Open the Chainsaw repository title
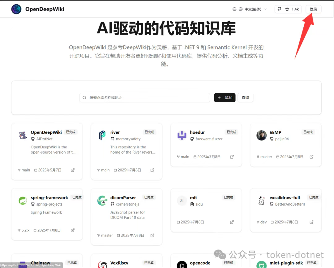334x268 pixels. (41, 263)
